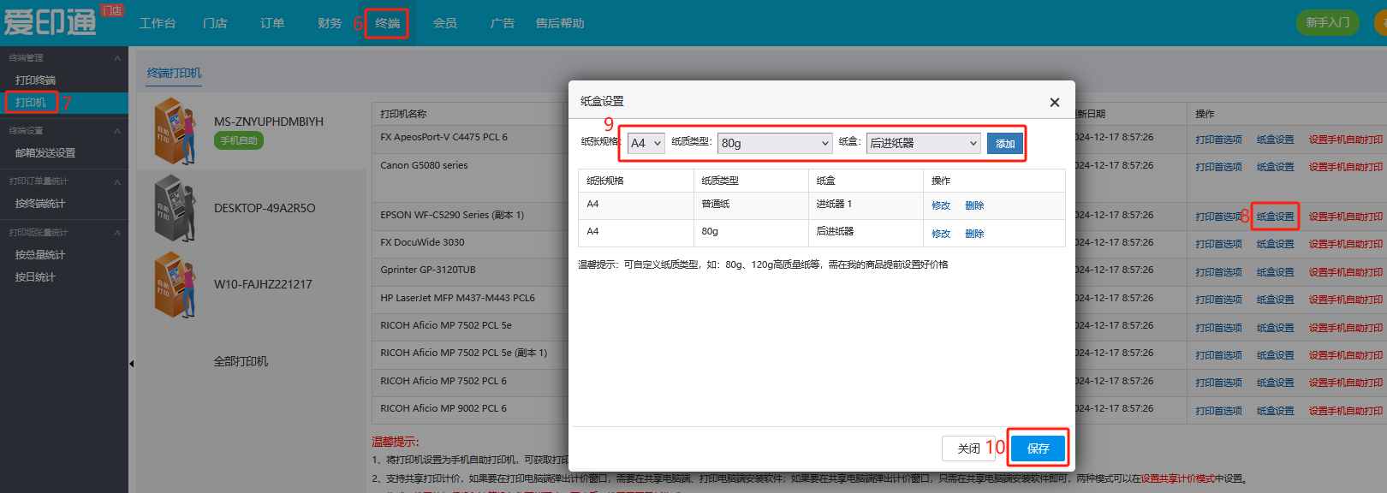Click the W10-FAJHZ221217 kiosk terminal icon

point(175,284)
